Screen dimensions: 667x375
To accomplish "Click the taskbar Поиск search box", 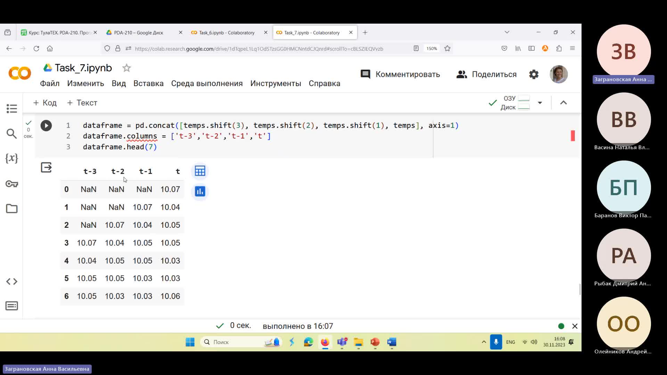I will click(x=241, y=342).
